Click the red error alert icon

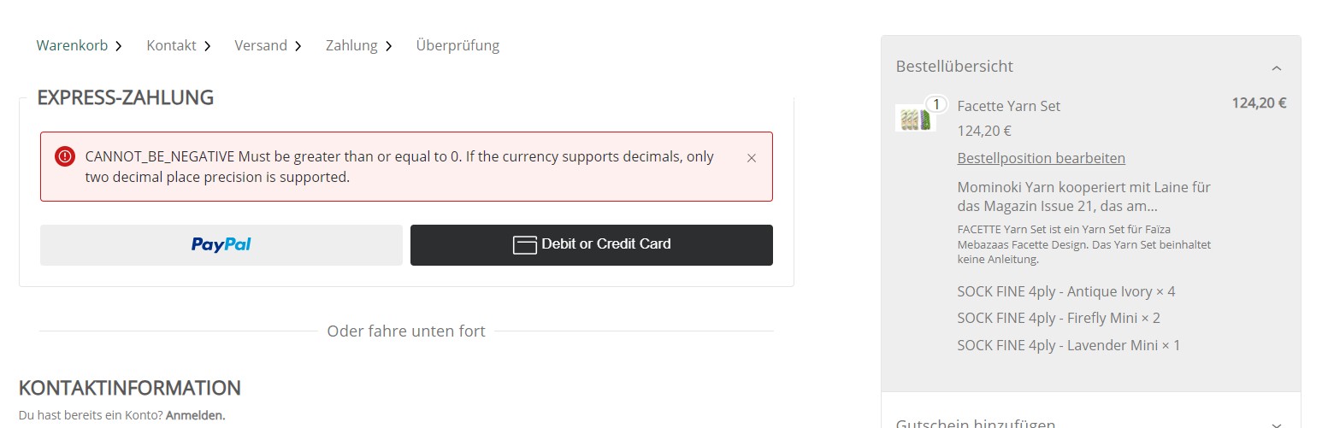[x=65, y=156]
